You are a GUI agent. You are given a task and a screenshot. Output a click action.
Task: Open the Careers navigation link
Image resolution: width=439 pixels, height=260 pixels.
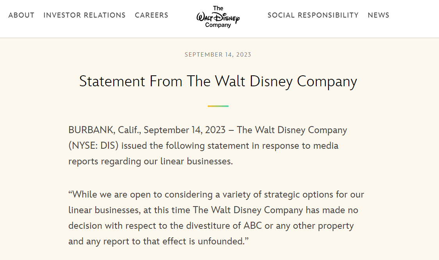click(152, 15)
